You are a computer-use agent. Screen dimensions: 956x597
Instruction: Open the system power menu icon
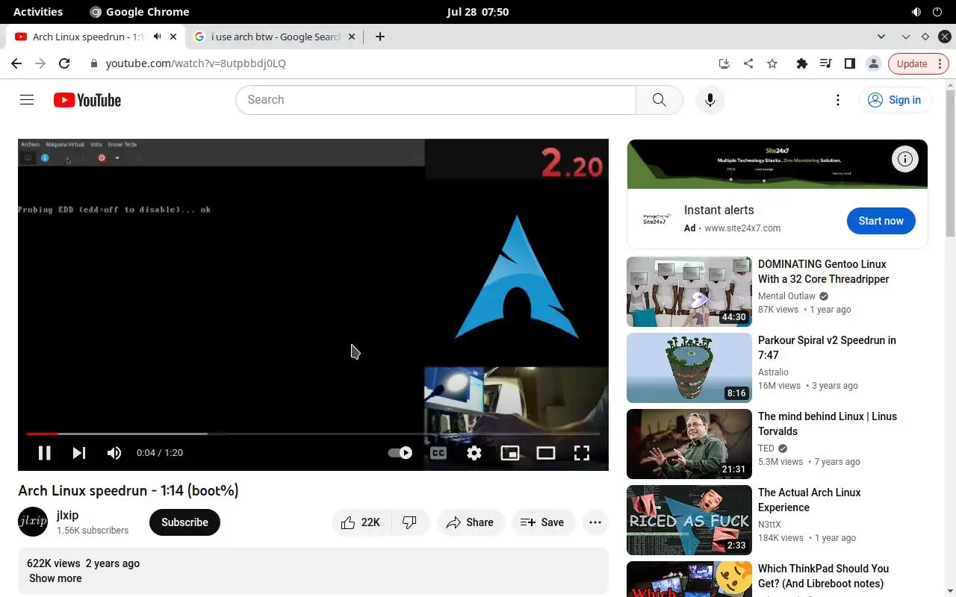pos(938,12)
